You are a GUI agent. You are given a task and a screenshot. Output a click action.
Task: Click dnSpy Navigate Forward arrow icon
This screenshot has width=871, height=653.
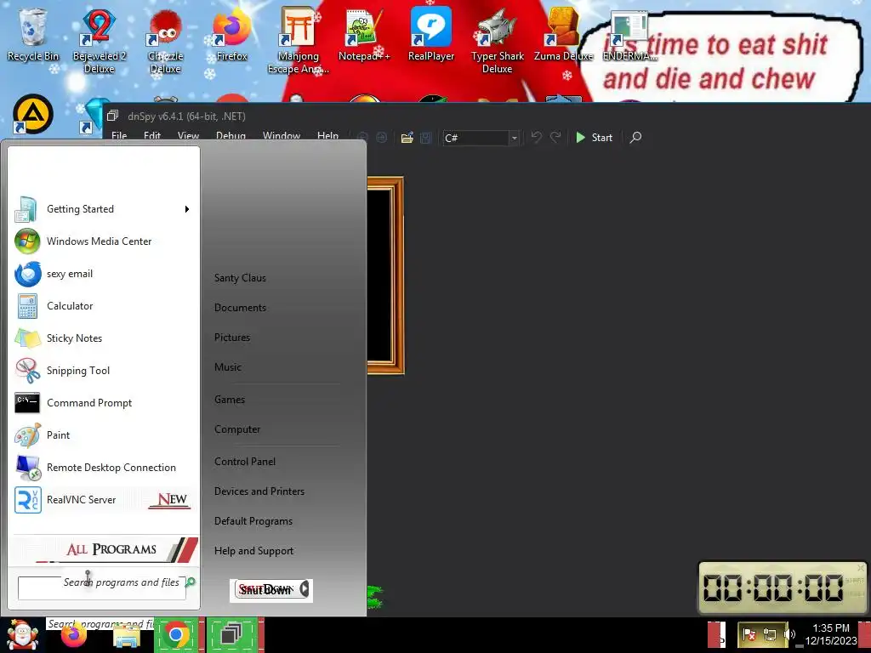point(382,138)
